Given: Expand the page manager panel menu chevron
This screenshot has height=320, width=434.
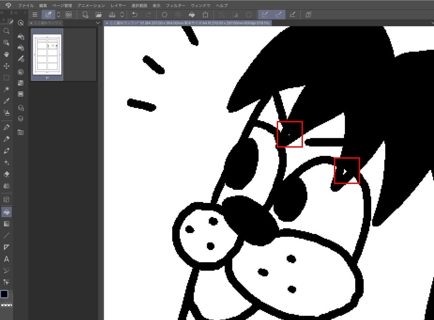Looking at the screenshot, I should point(98,23).
